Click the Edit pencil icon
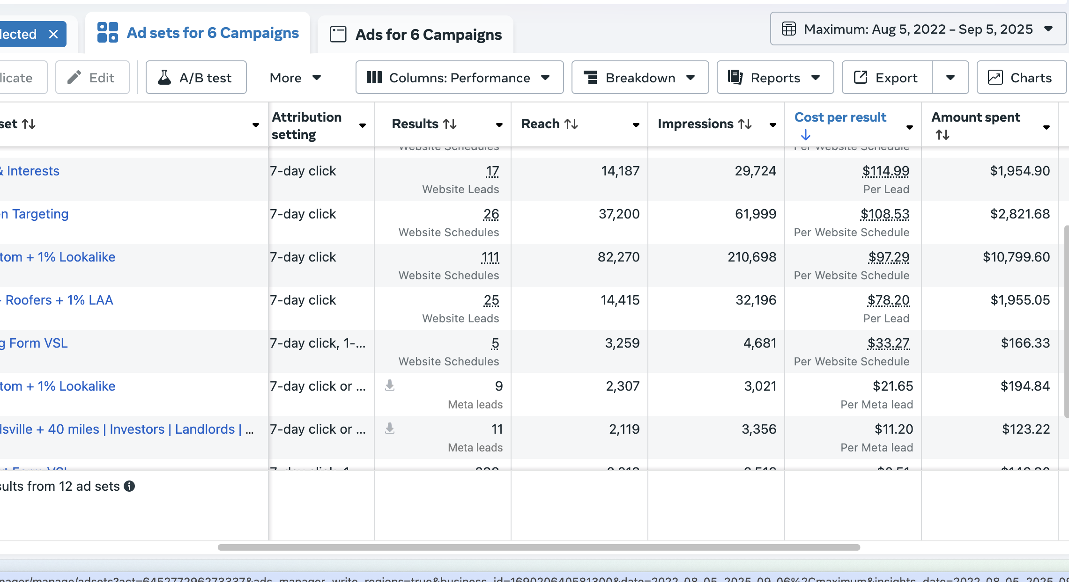The width and height of the screenshot is (1069, 582). [75, 77]
